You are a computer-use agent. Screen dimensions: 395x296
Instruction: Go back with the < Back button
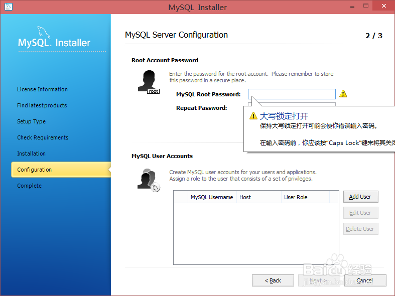coord(273,280)
